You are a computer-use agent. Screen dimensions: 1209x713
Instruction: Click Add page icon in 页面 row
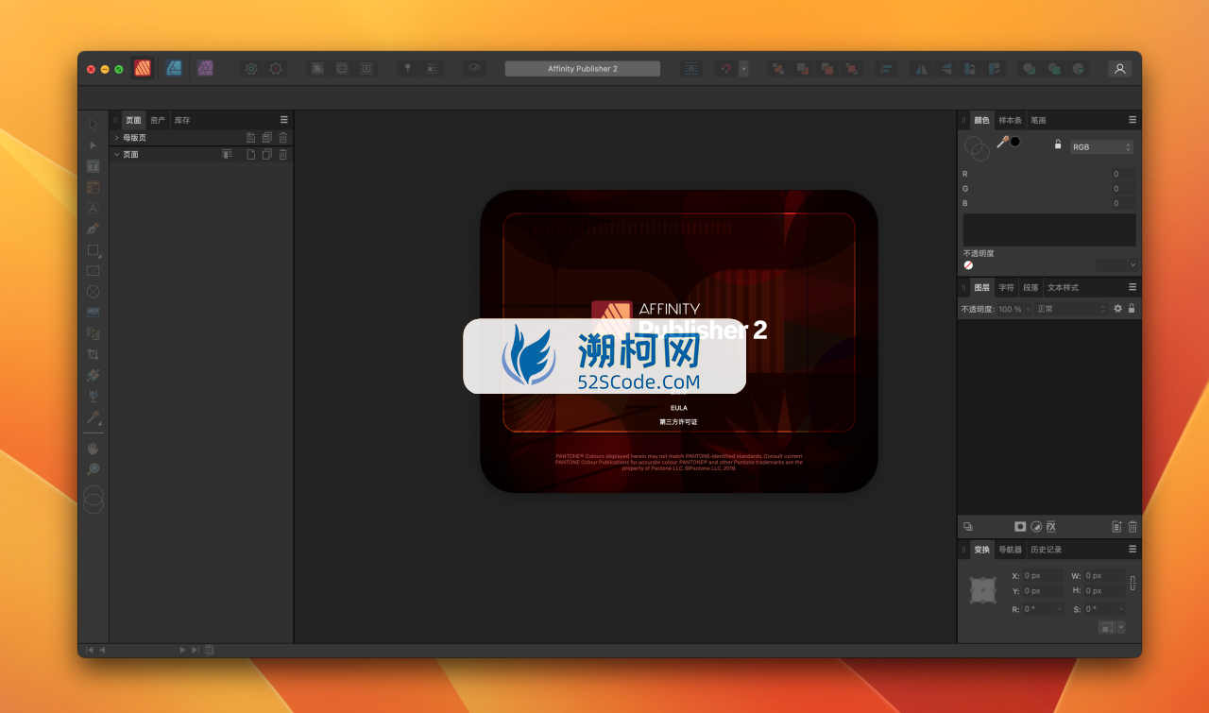251,154
